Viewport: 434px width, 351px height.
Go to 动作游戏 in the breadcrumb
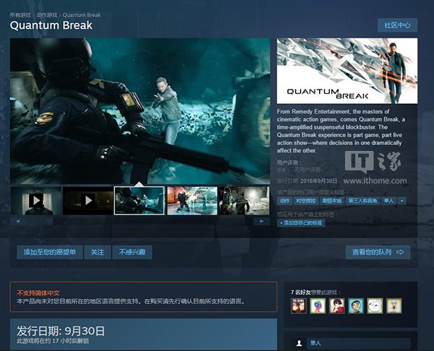(47, 15)
